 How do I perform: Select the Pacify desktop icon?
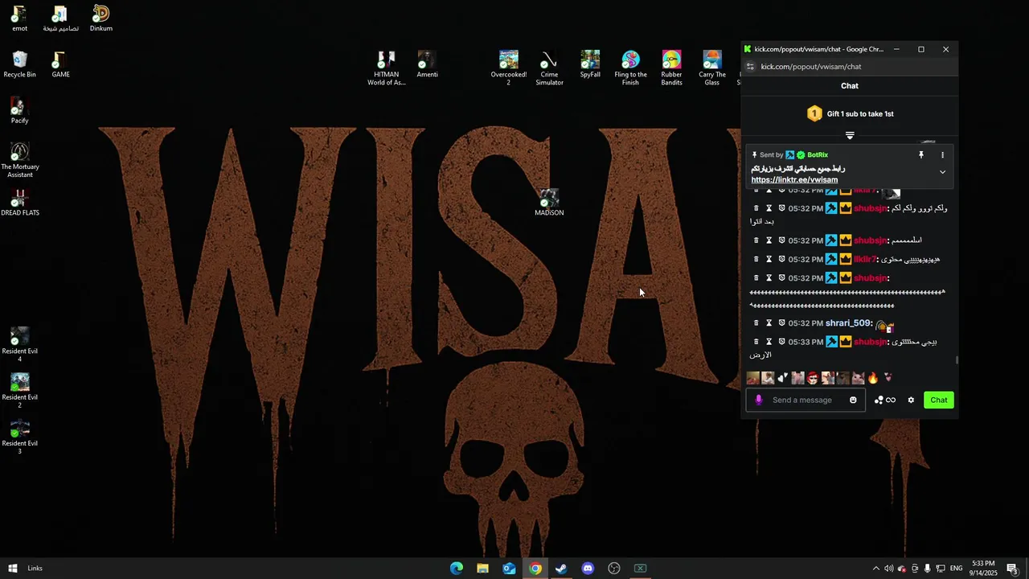pos(20,111)
